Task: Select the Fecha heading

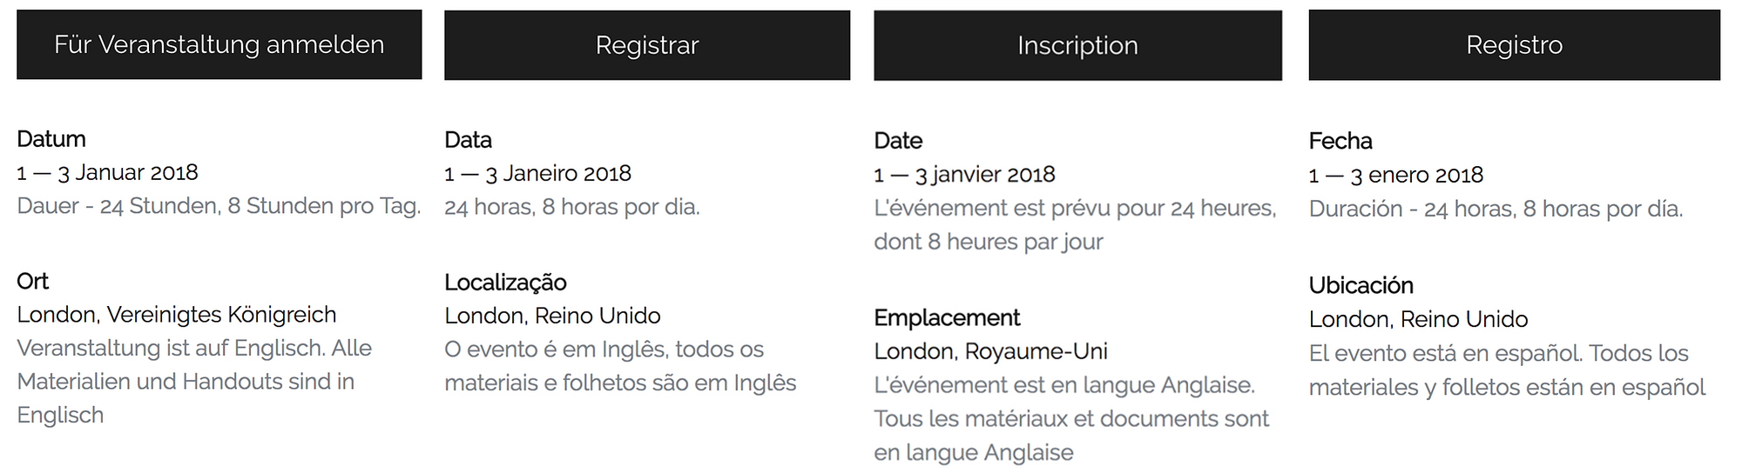Action: tap(1340, 141)
